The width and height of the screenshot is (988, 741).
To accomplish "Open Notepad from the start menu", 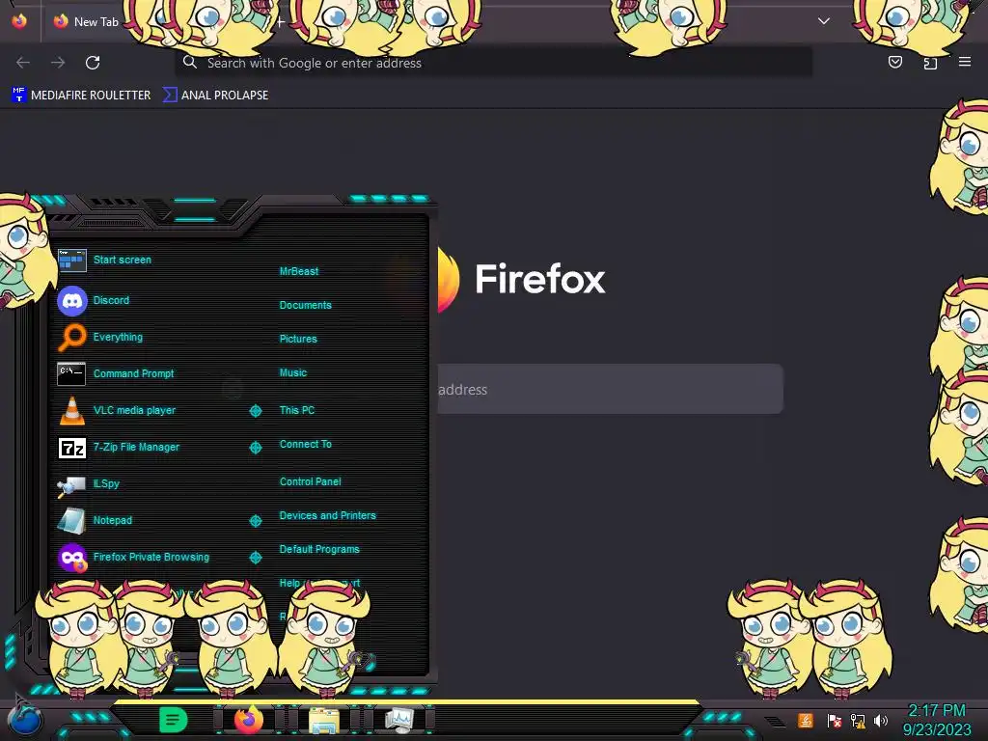I will click(x=96, y=520).
